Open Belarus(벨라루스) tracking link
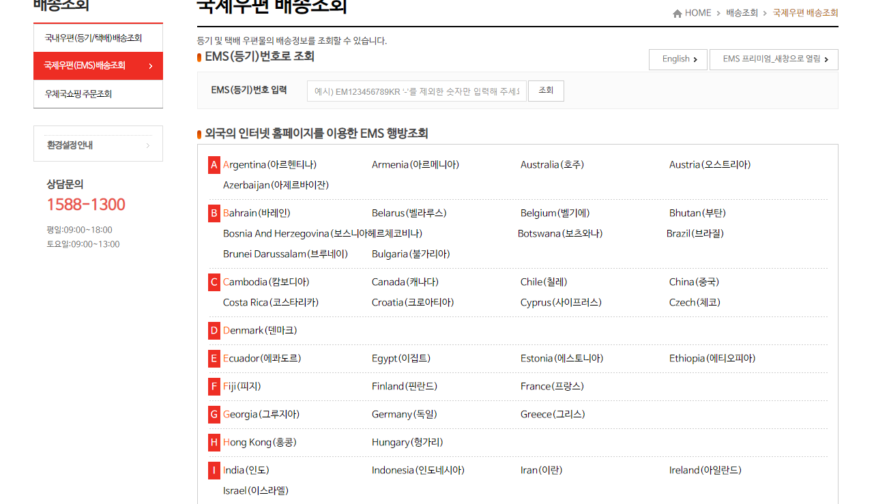The width and height of the screenshot is (889, 504). [409, 213]
